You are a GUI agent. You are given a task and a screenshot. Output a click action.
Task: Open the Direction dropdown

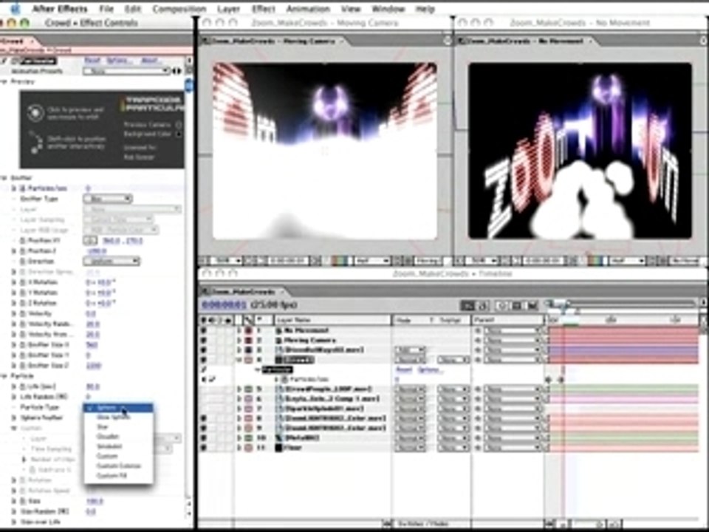112,261
